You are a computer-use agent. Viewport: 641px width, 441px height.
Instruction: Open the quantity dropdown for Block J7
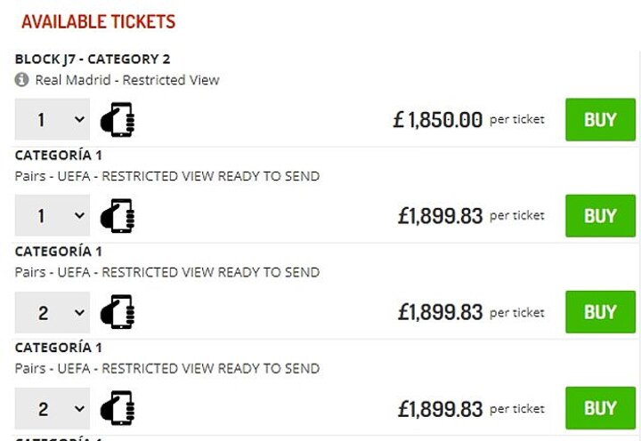point(53,119)
